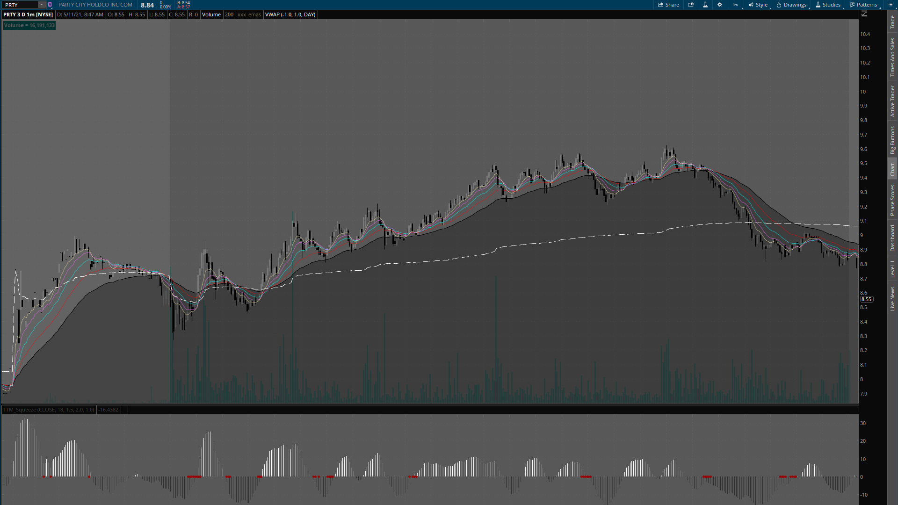Click the hamburger list icon top right
898x505 pixels.
click(x=891, y=5)
